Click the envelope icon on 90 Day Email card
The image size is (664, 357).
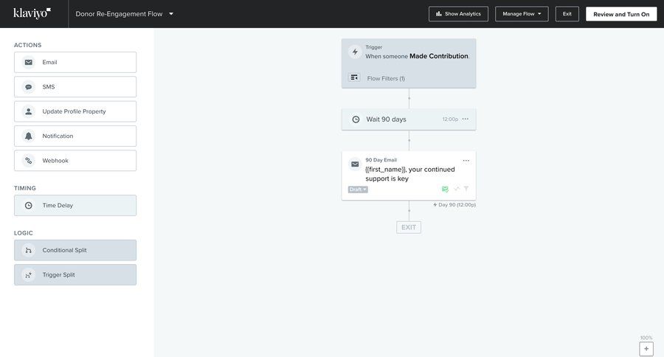tap(355, 164)
